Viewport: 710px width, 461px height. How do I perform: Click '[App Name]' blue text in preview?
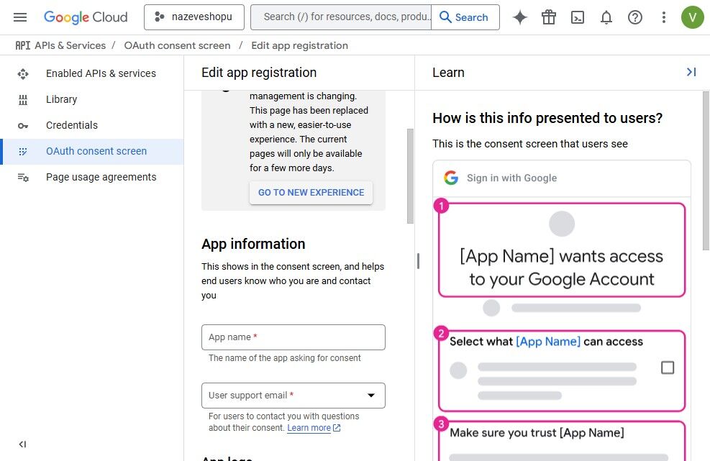(548, 342)
